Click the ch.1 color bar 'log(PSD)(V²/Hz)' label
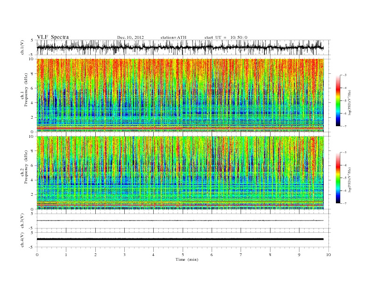This screenshot has width=370, height=286. (x=349, y=103)
